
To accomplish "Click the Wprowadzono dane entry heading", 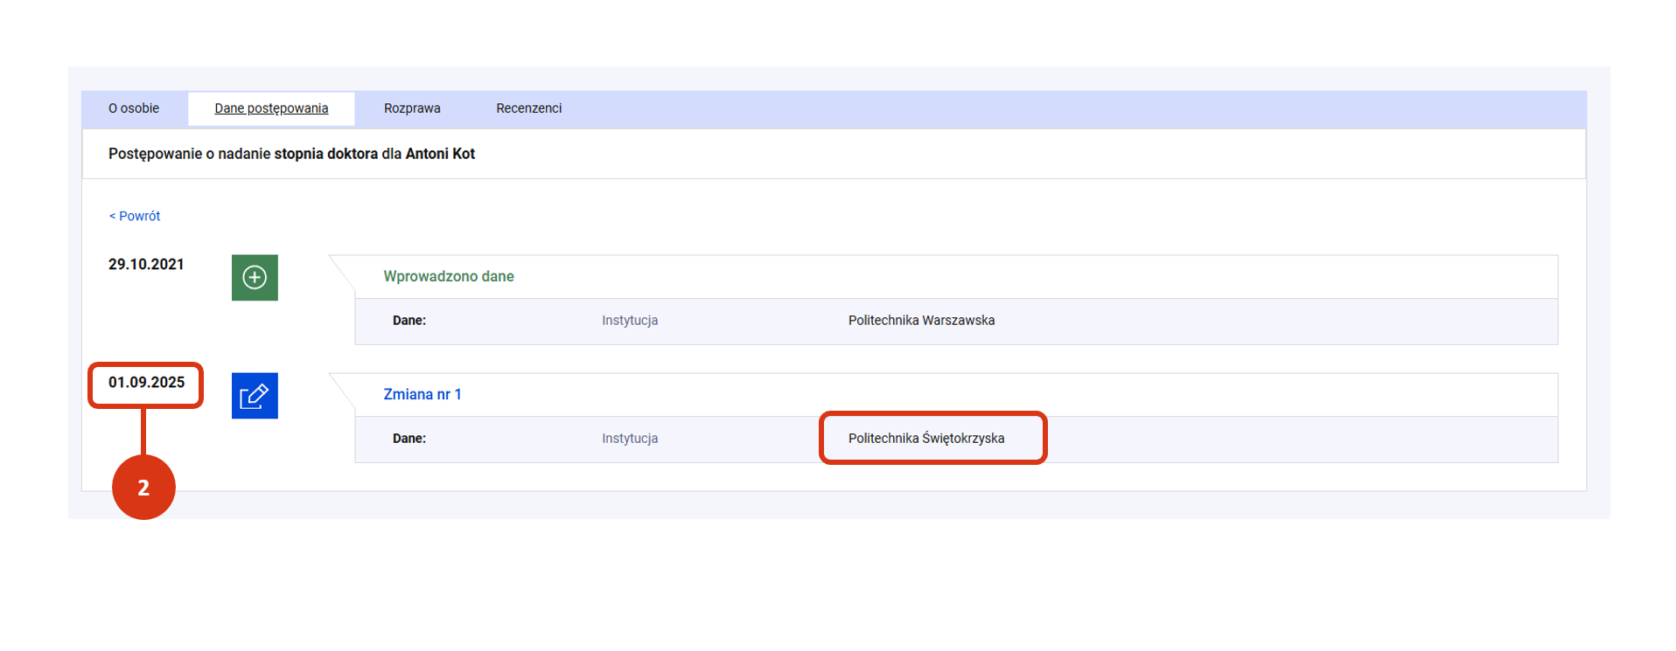I will tap(448, 276).
